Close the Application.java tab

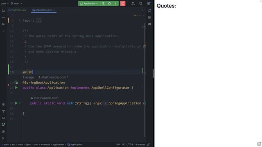tap(54, 10)
